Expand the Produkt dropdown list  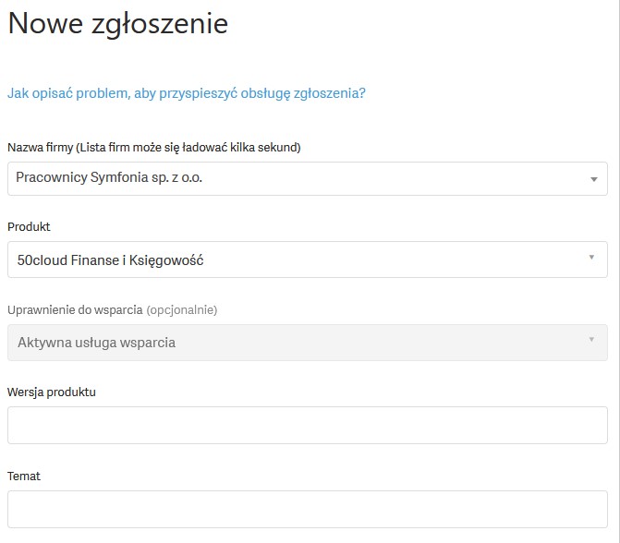308,259
